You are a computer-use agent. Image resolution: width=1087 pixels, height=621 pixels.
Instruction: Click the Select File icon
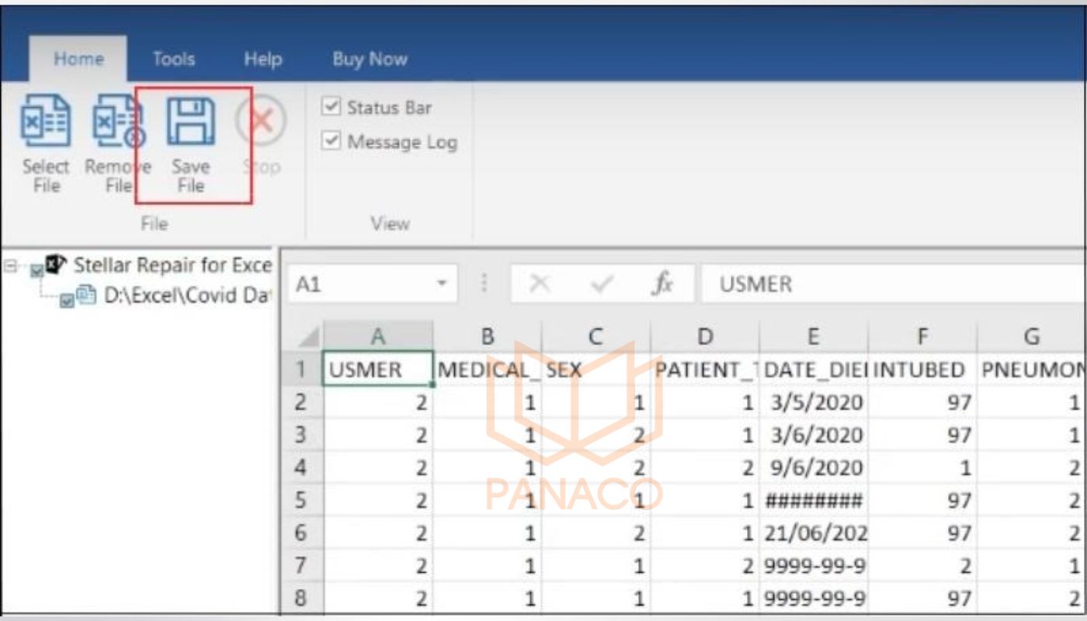[x=45, y=122]
